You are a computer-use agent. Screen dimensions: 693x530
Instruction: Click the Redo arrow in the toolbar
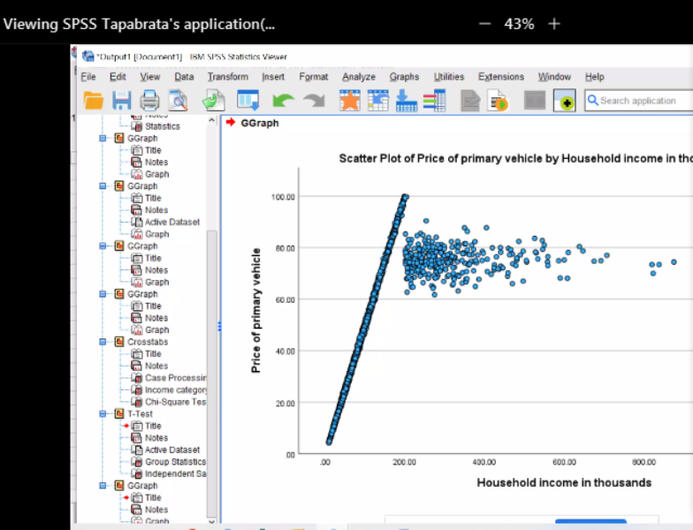pyautogui.click(x=314, y=101)
